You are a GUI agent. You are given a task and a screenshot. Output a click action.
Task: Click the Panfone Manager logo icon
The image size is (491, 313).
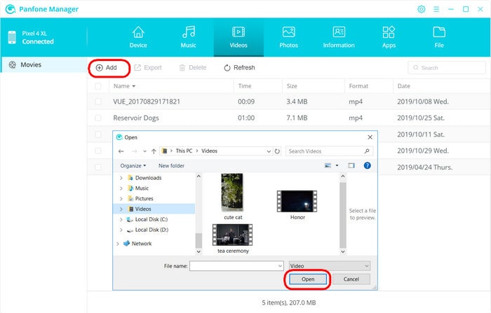point(11,9)
